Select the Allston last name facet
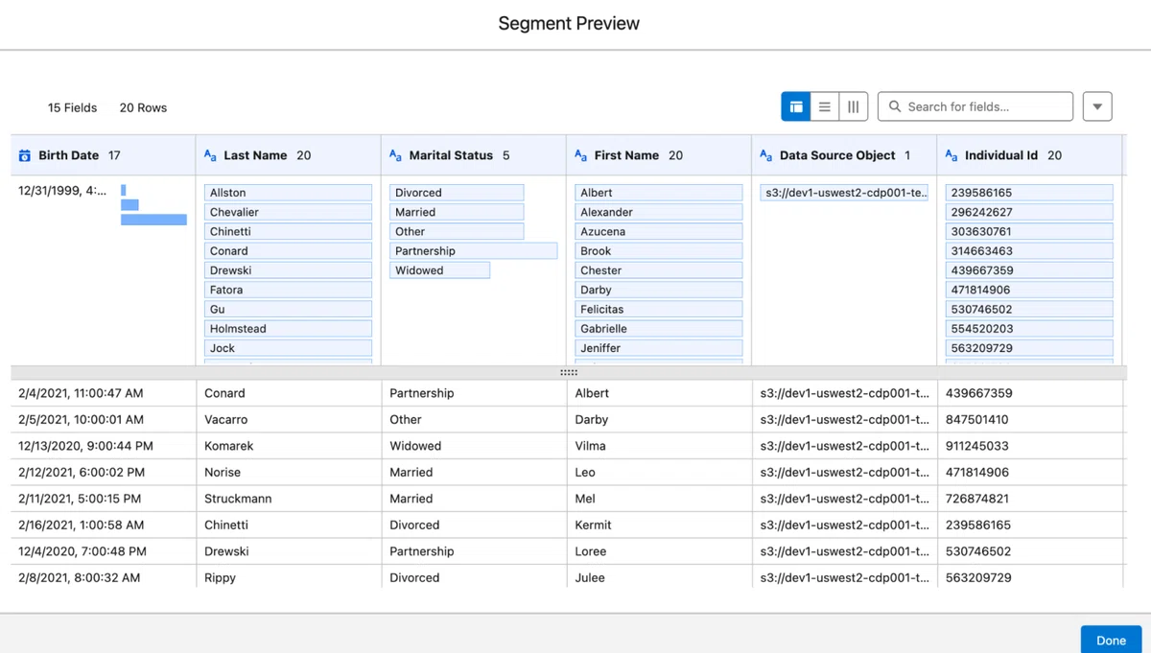 pos(288,193)
